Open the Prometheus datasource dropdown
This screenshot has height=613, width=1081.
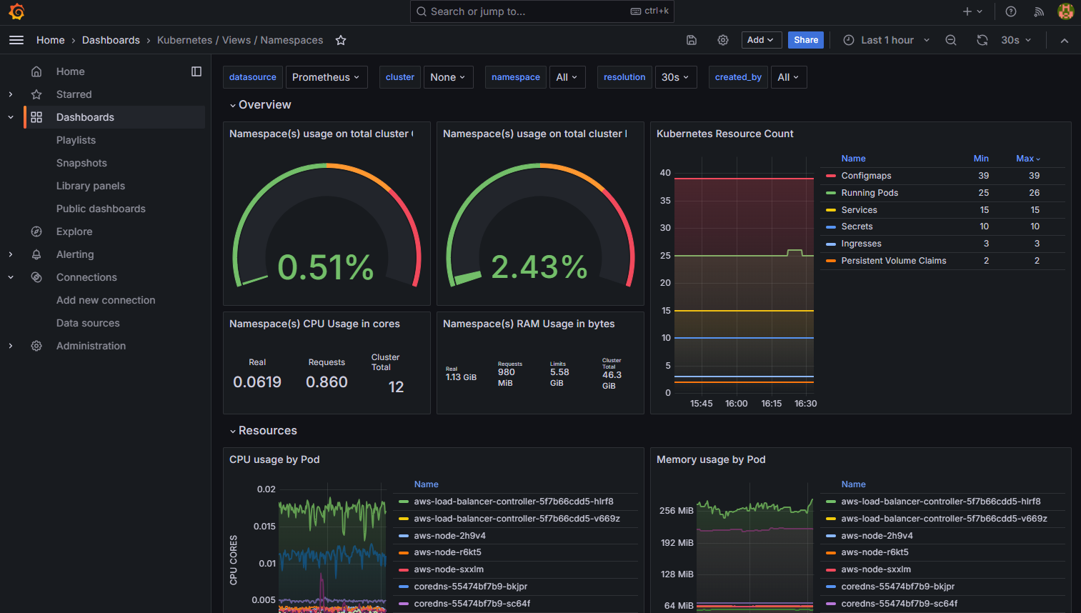pyautogui.click(x=327, y=77)
